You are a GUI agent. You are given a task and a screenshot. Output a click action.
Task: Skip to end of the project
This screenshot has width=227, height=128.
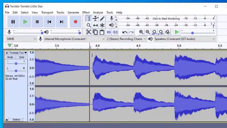pos(61,22)
